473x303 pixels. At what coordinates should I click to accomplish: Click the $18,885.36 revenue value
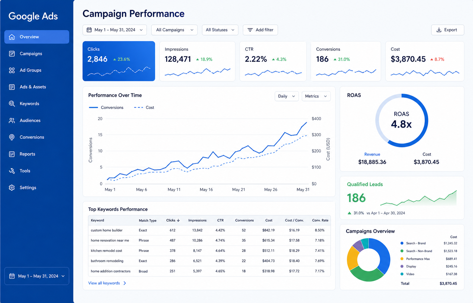pos(372,162)
